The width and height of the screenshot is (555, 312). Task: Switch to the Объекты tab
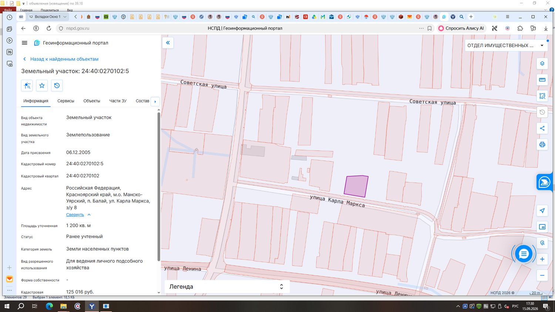pos(92,101)
